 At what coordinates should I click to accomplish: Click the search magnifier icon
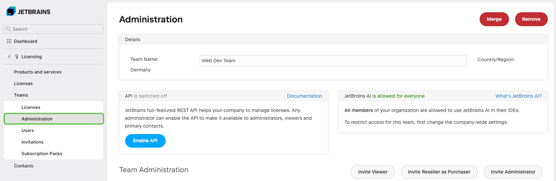coord(9,29)
